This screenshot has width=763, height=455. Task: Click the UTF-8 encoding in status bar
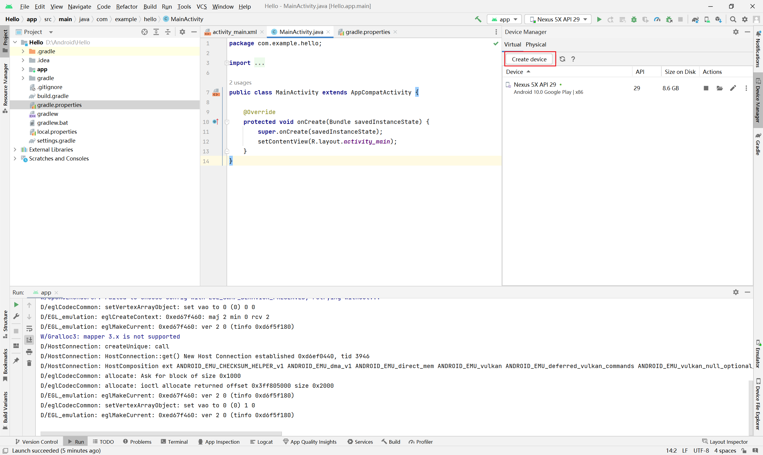coord(701,451)
